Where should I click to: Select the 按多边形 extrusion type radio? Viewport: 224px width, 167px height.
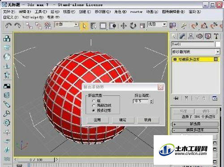click(x=94, y=110)
